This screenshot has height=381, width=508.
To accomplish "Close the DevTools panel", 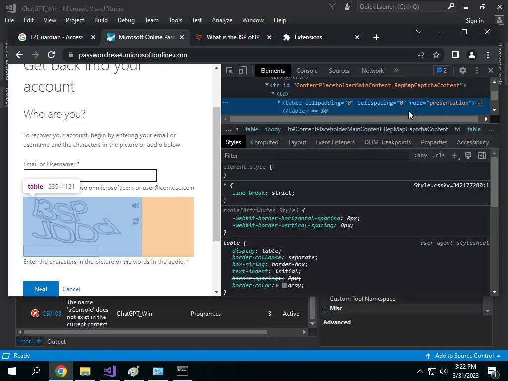I will coord(491,70).
